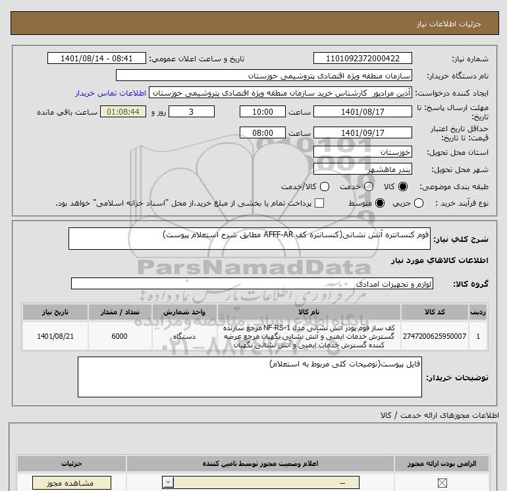Viewport: 507px width, 491px height.
Task: Click the goods group field لوازم و تجهیزات امدادی
Action: [x=252, y=283]
